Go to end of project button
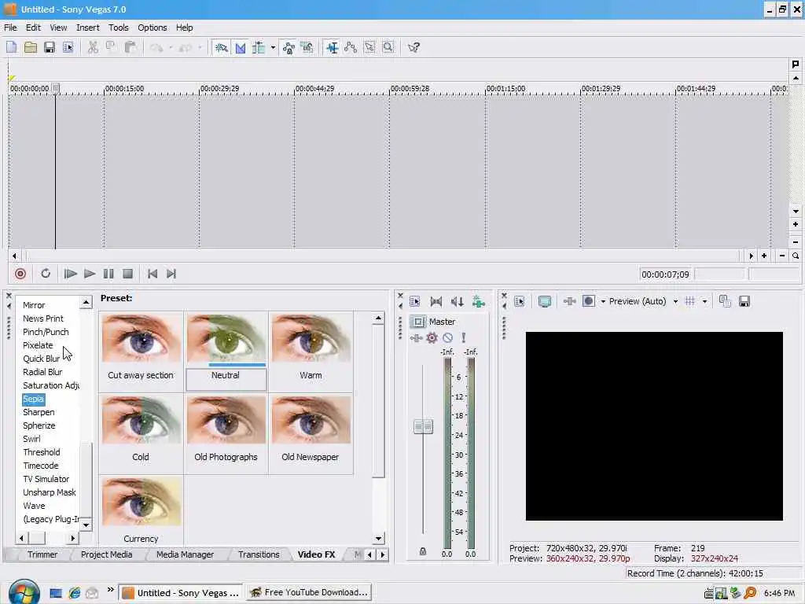 click(171, 274)
